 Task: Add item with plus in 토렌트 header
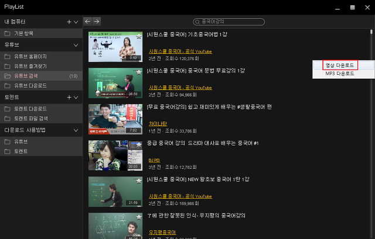tap(69, 98)
